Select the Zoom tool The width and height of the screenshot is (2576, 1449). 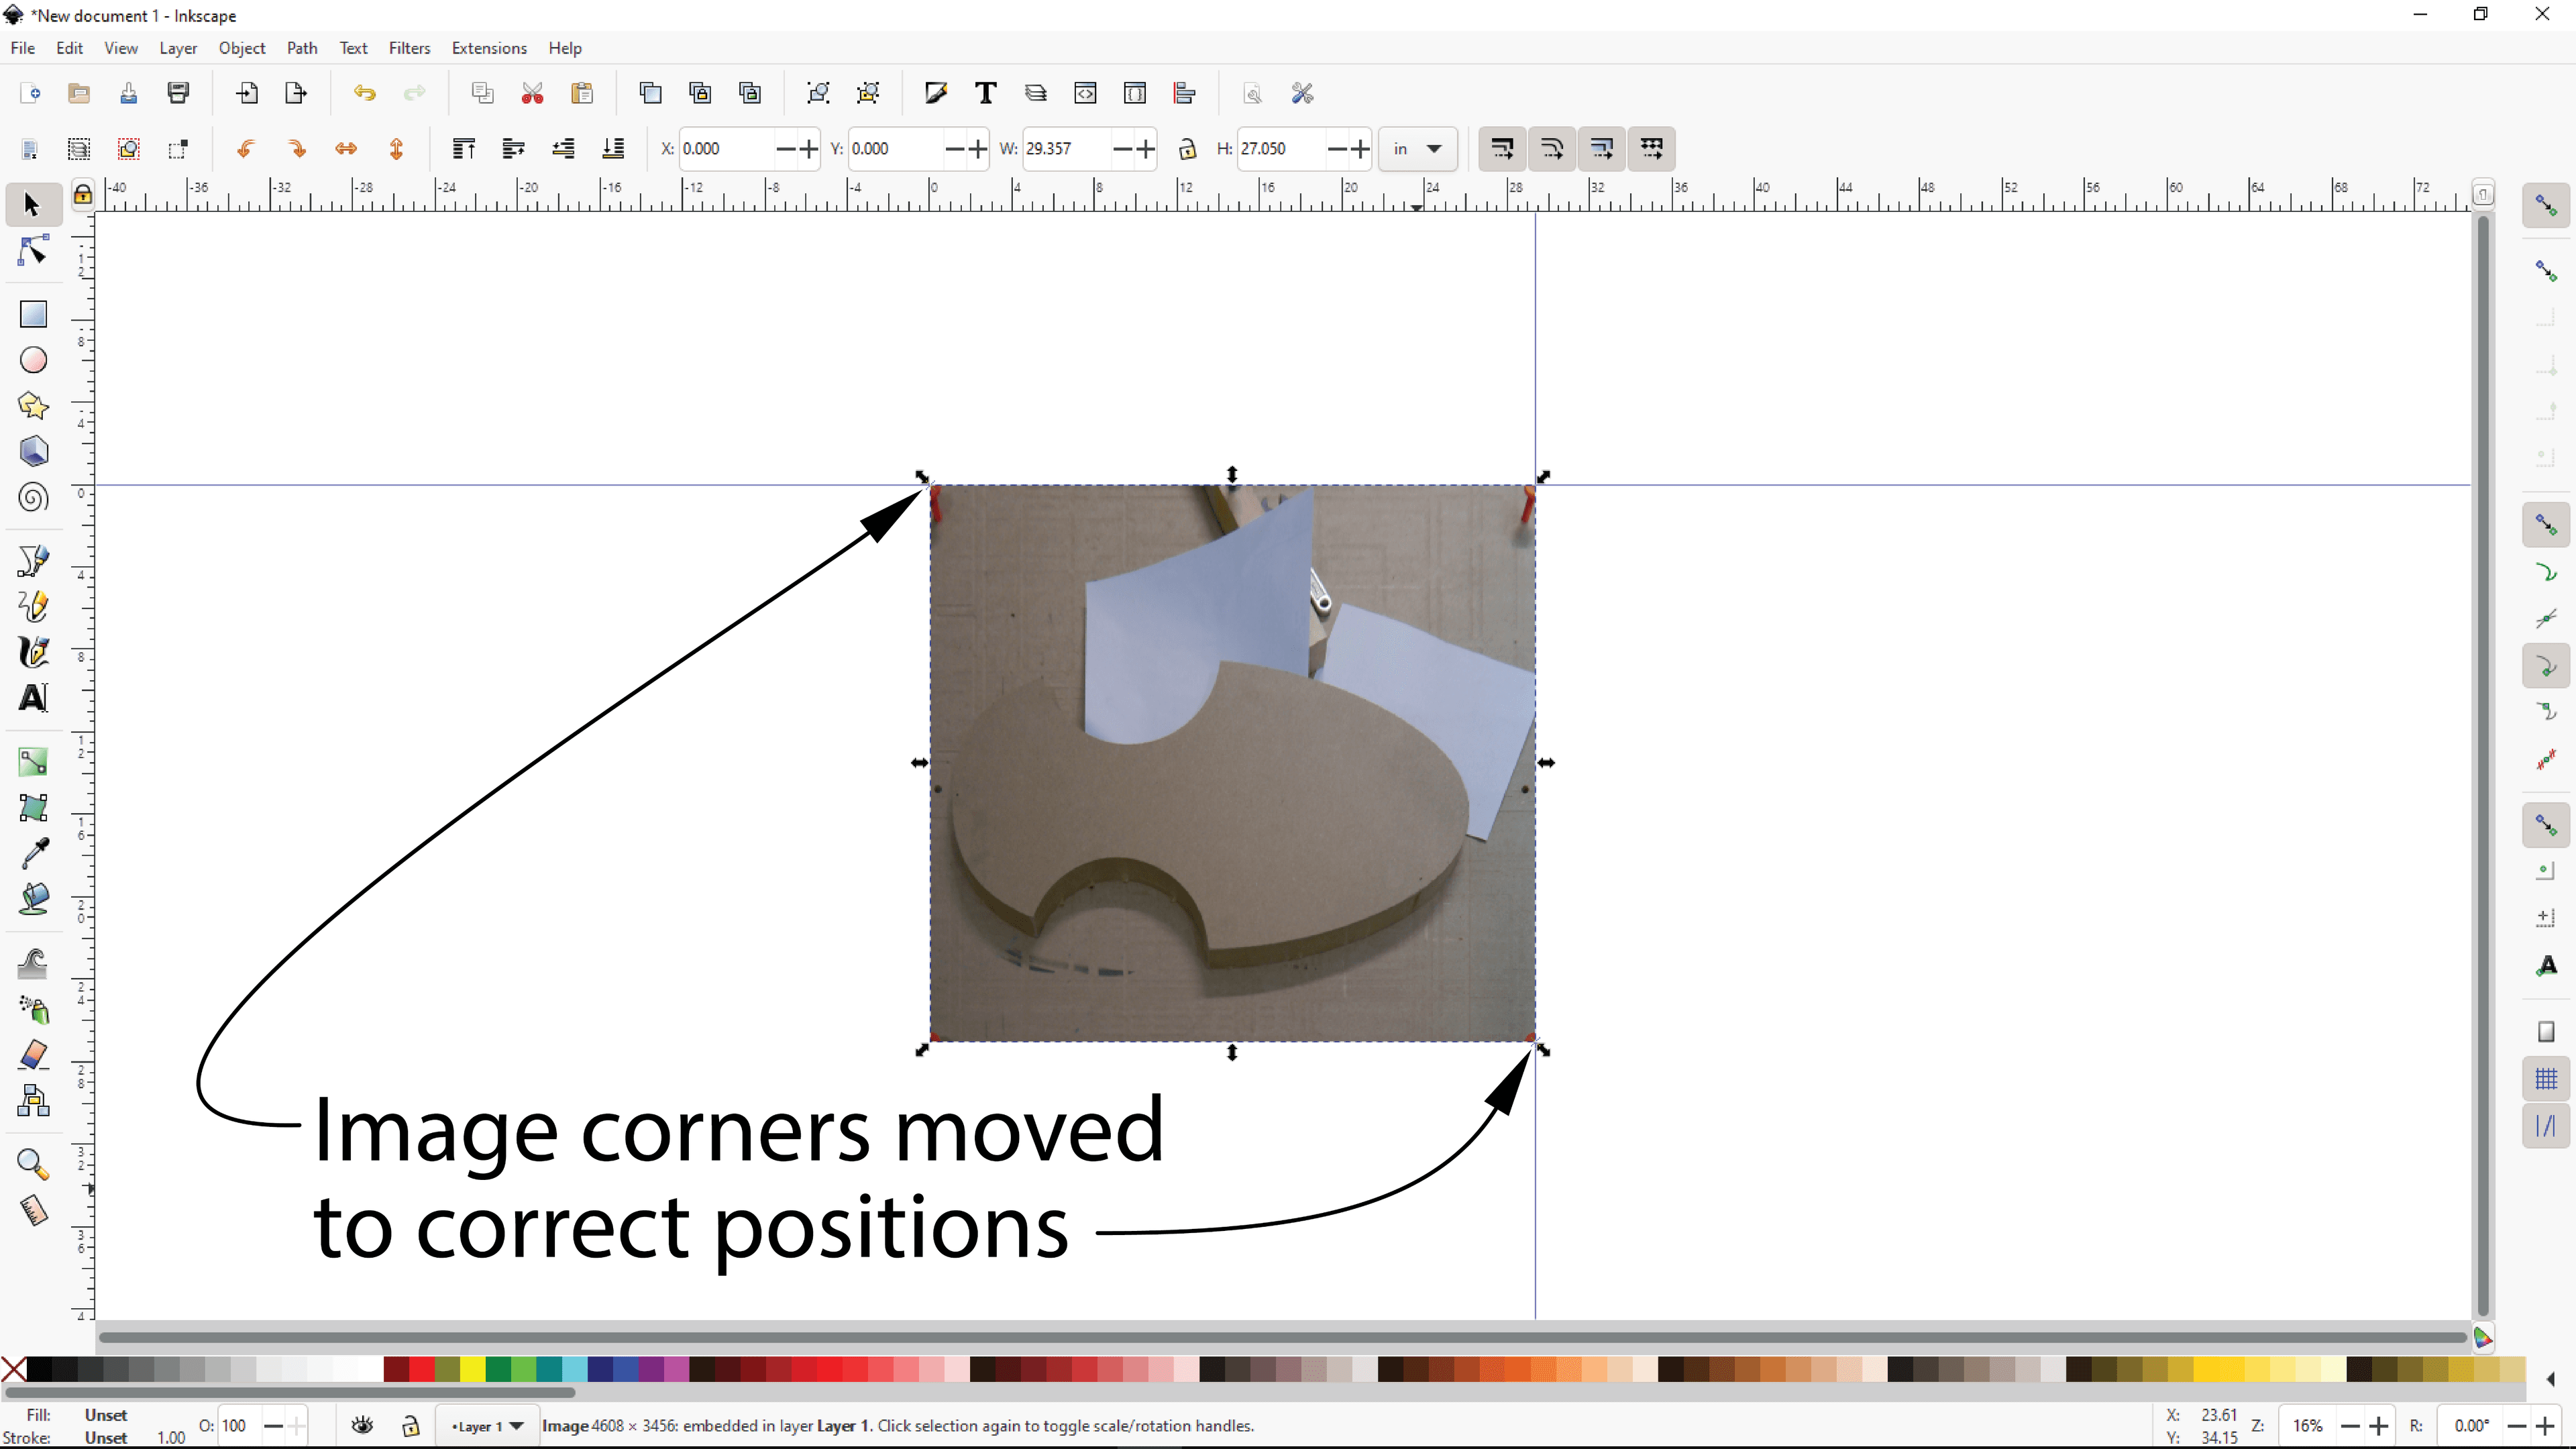click(33, 1163)
